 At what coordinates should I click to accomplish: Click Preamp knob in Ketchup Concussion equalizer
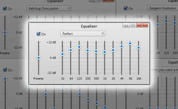click(x=5, y=32)
